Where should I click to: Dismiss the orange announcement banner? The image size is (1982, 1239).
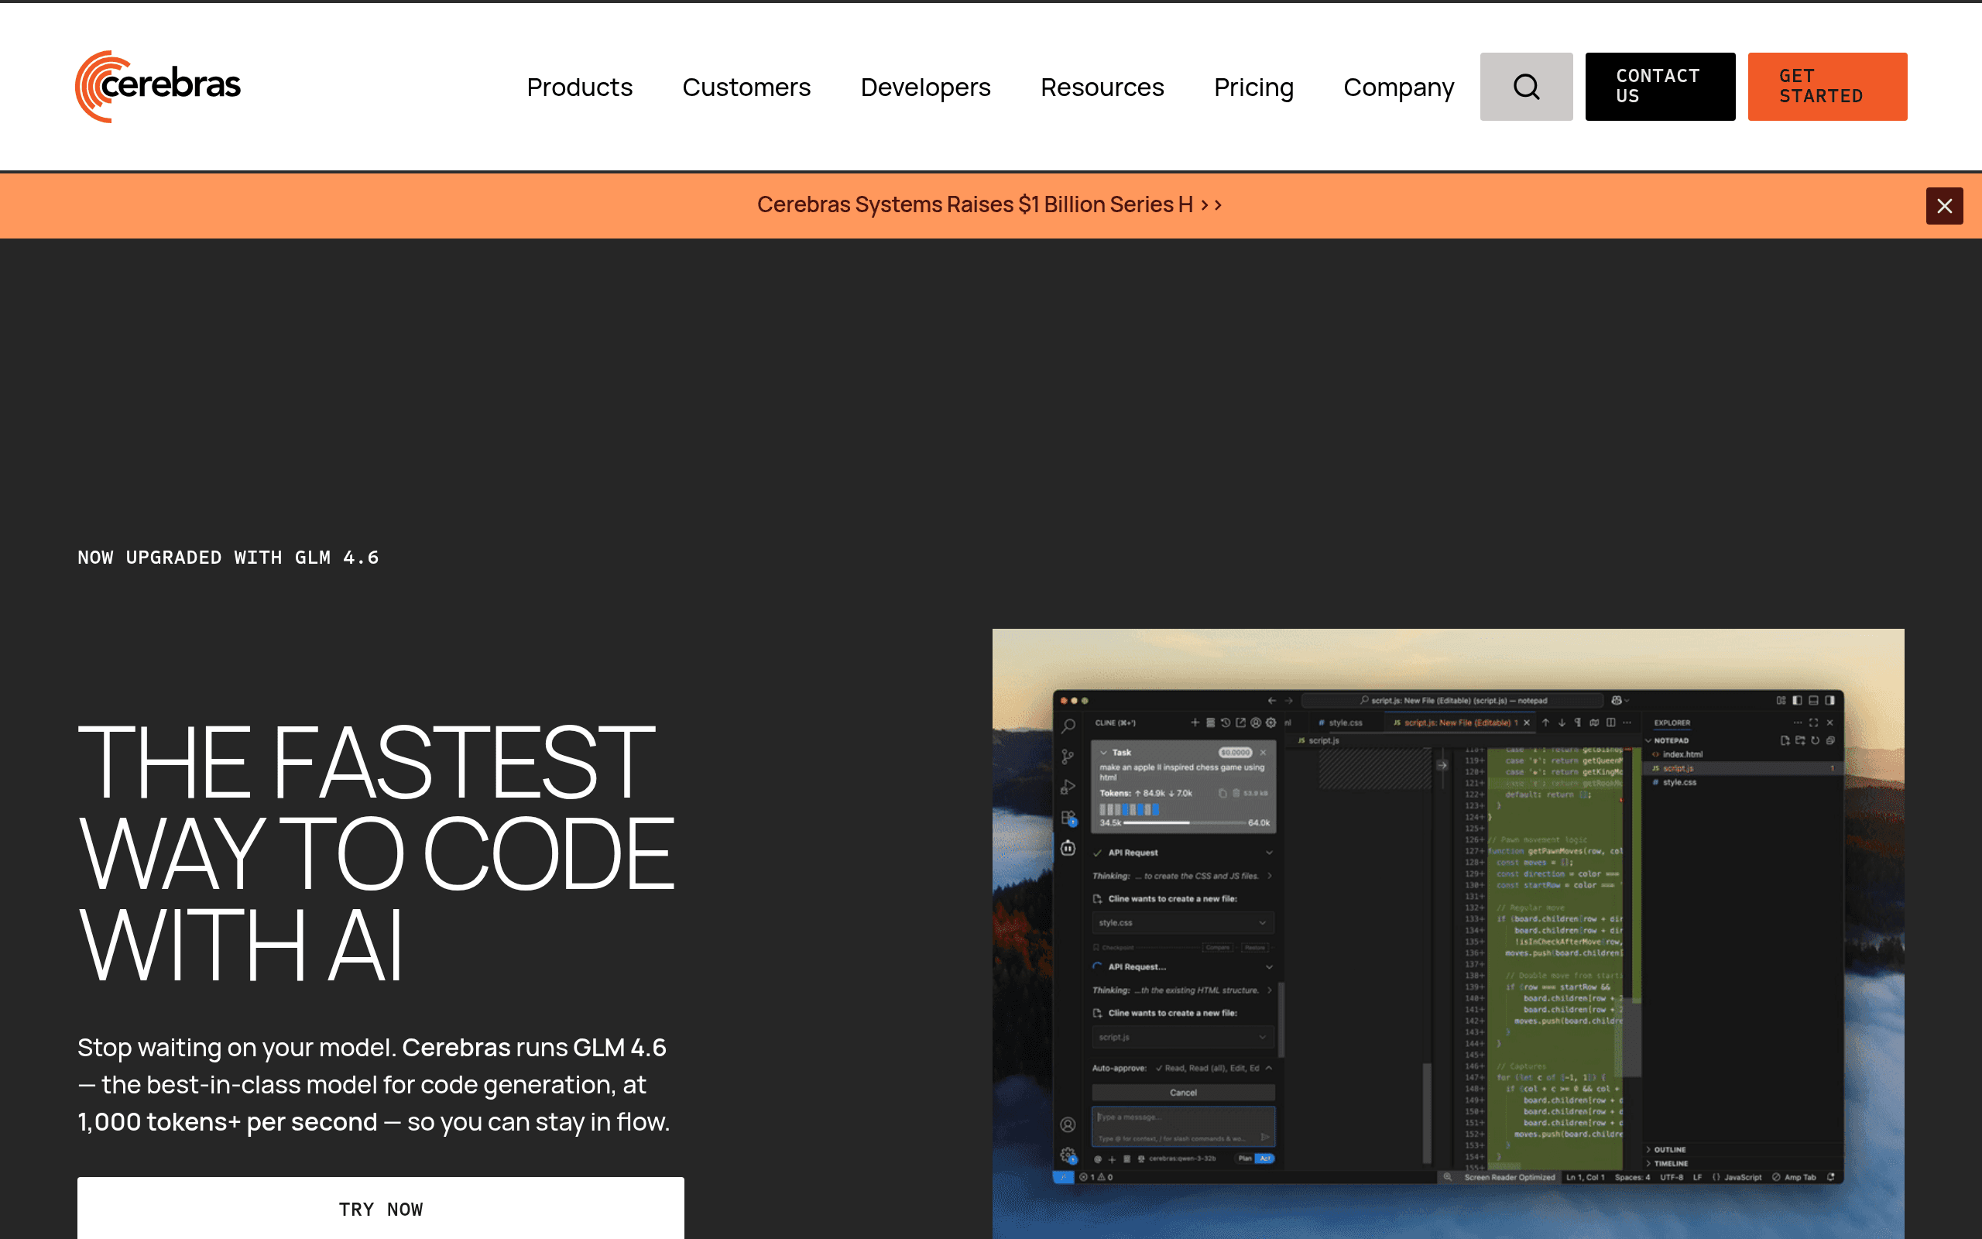pyautogui.click(x=1944, y=206)
